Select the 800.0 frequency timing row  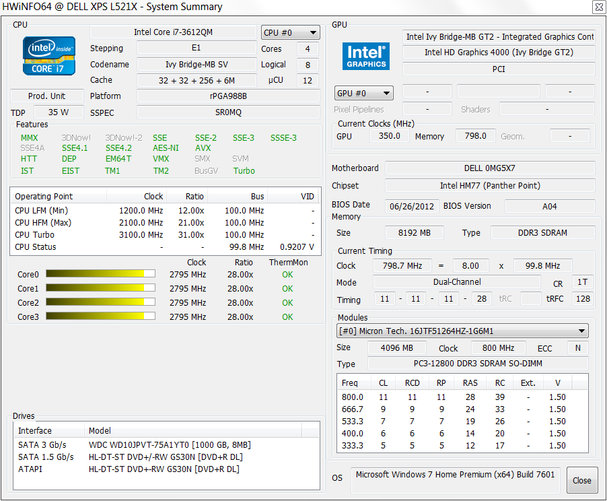point(462,397)
